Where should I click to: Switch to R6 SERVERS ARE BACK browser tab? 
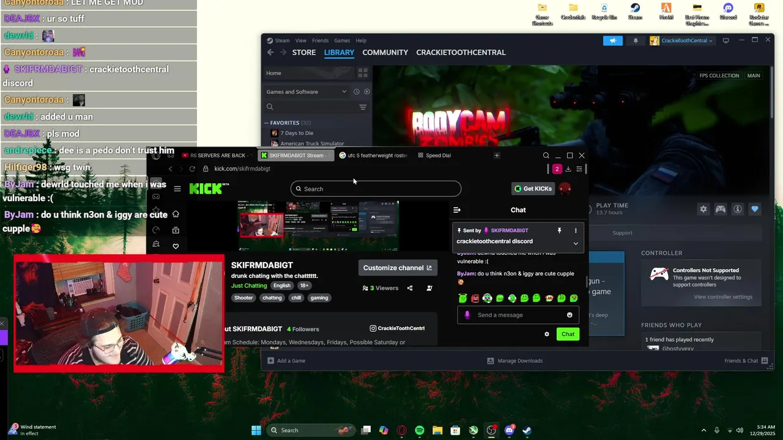(x=217, y=156)
